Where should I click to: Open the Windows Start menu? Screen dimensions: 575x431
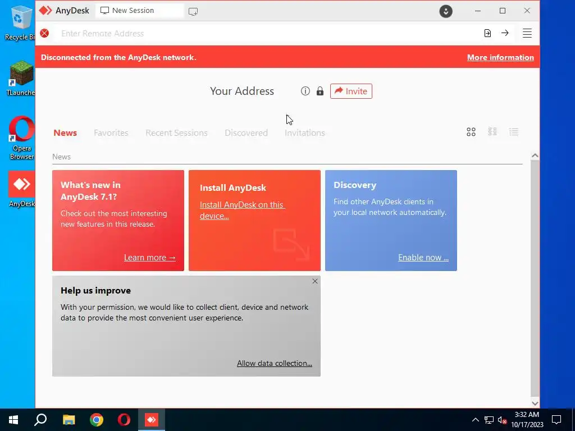[13, 420]
